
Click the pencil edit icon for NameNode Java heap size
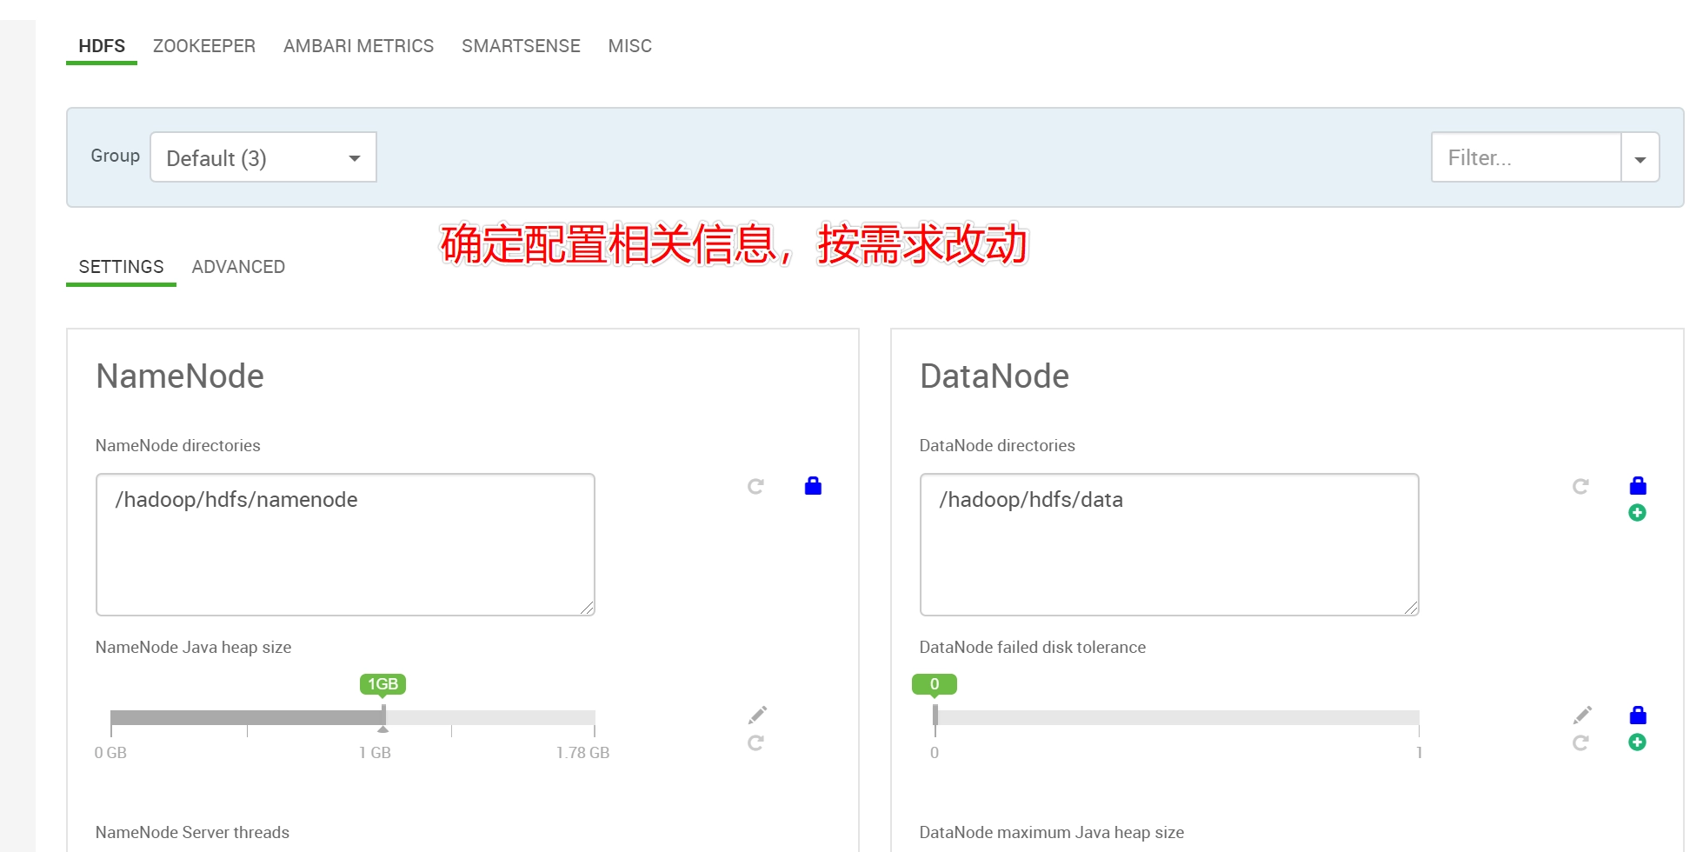point(757,715)
